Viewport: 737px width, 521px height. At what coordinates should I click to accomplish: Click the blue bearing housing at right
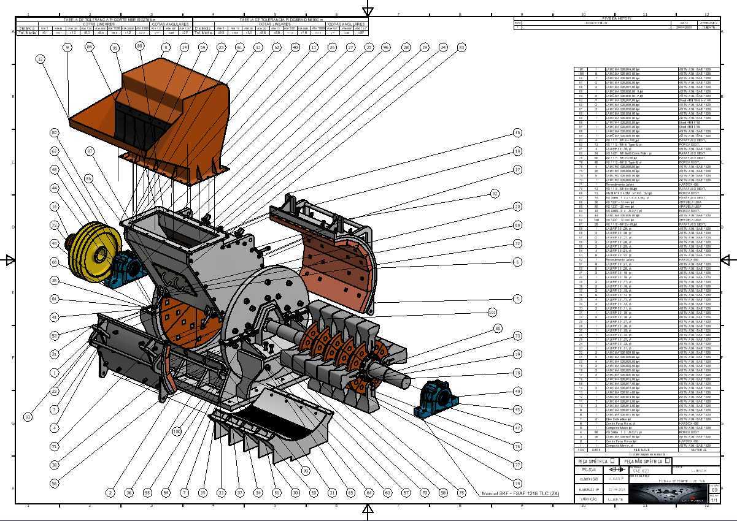438,400
